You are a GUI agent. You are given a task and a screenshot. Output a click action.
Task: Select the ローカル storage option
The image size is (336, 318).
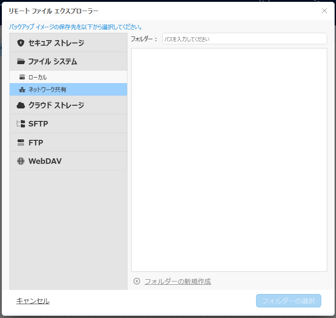coord(68,77)
